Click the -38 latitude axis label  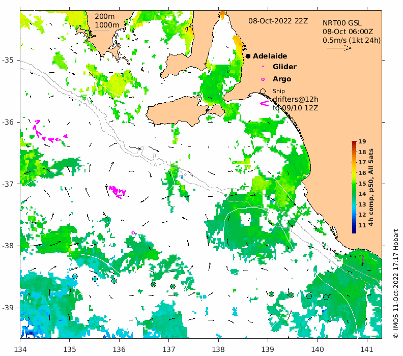click(8, 246)
